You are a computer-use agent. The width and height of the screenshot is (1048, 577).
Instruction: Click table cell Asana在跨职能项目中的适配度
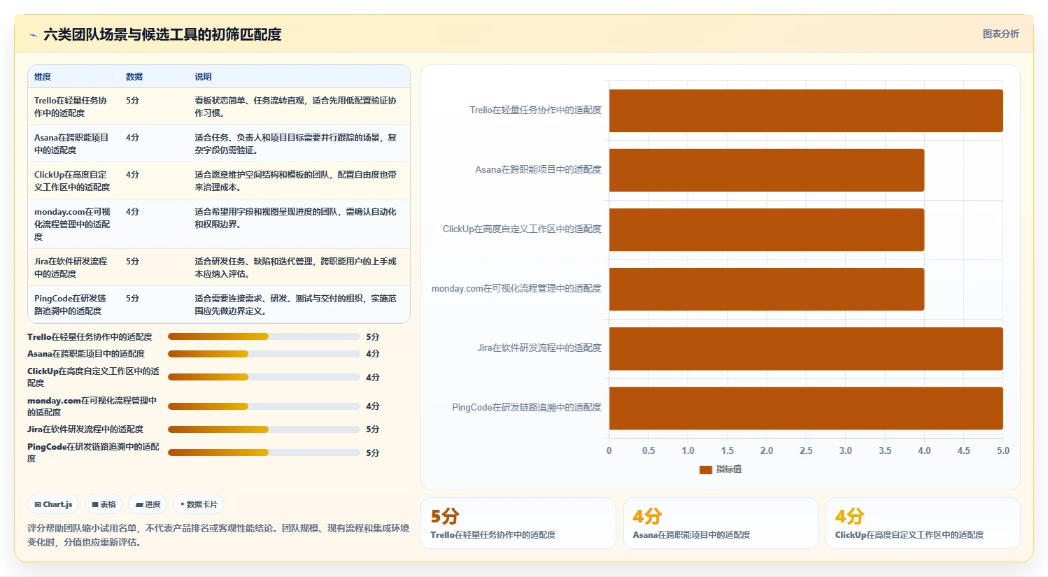71,143
